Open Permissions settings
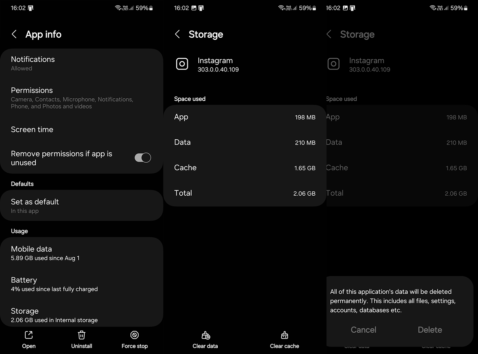This screenshot has height=354, width=478. click(82, 98)
